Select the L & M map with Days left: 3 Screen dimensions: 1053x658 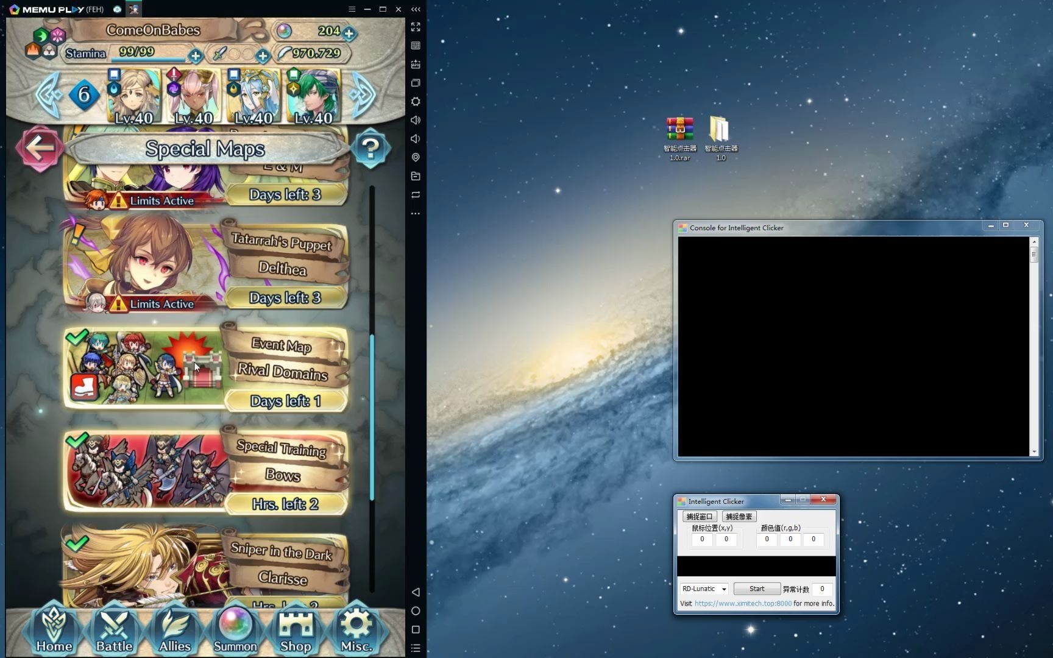(x=206, y=183)
